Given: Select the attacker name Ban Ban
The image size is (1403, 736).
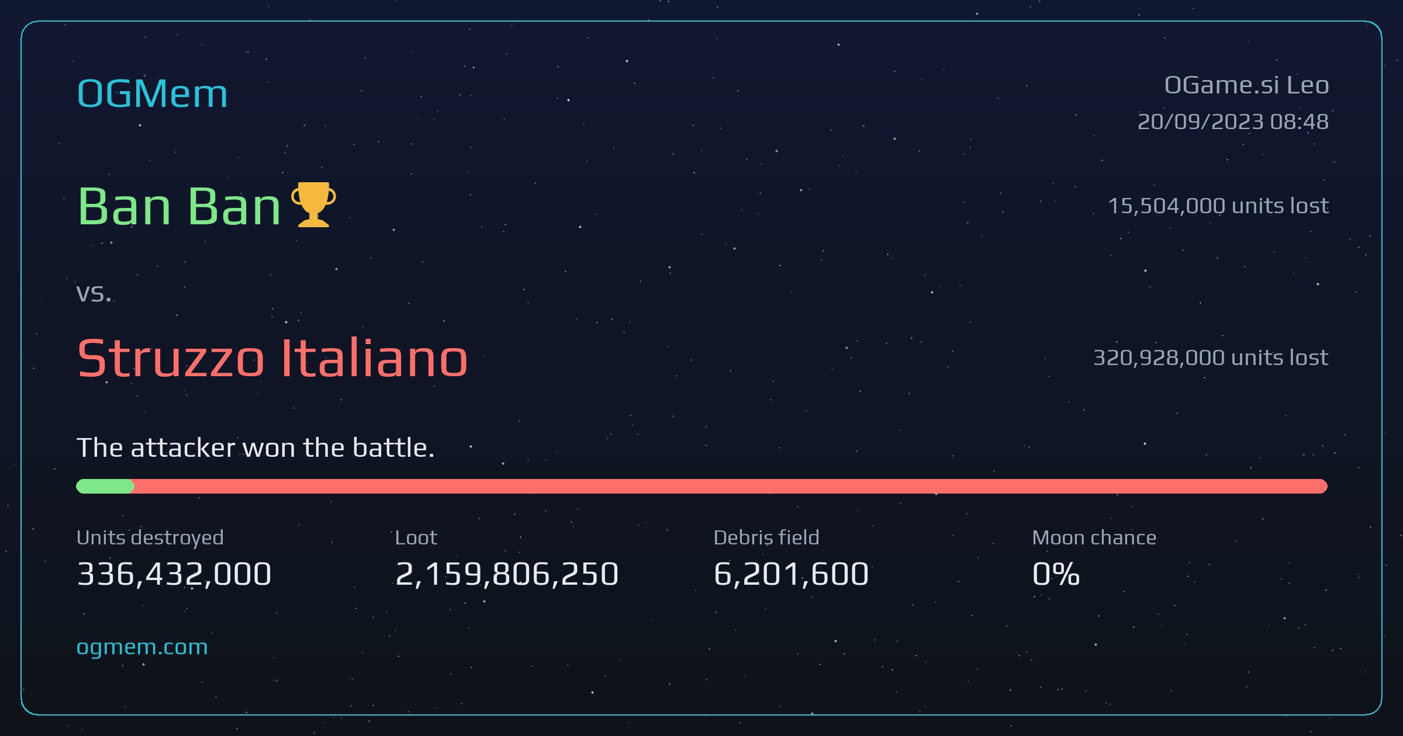Looking at the screenshot, I should point(179,206).
